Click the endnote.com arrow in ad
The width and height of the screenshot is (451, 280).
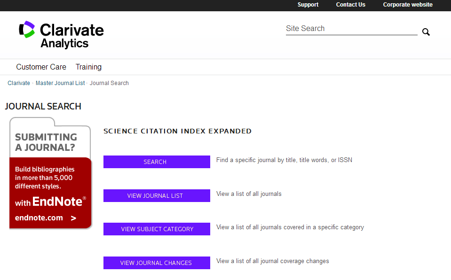(73, 218)
